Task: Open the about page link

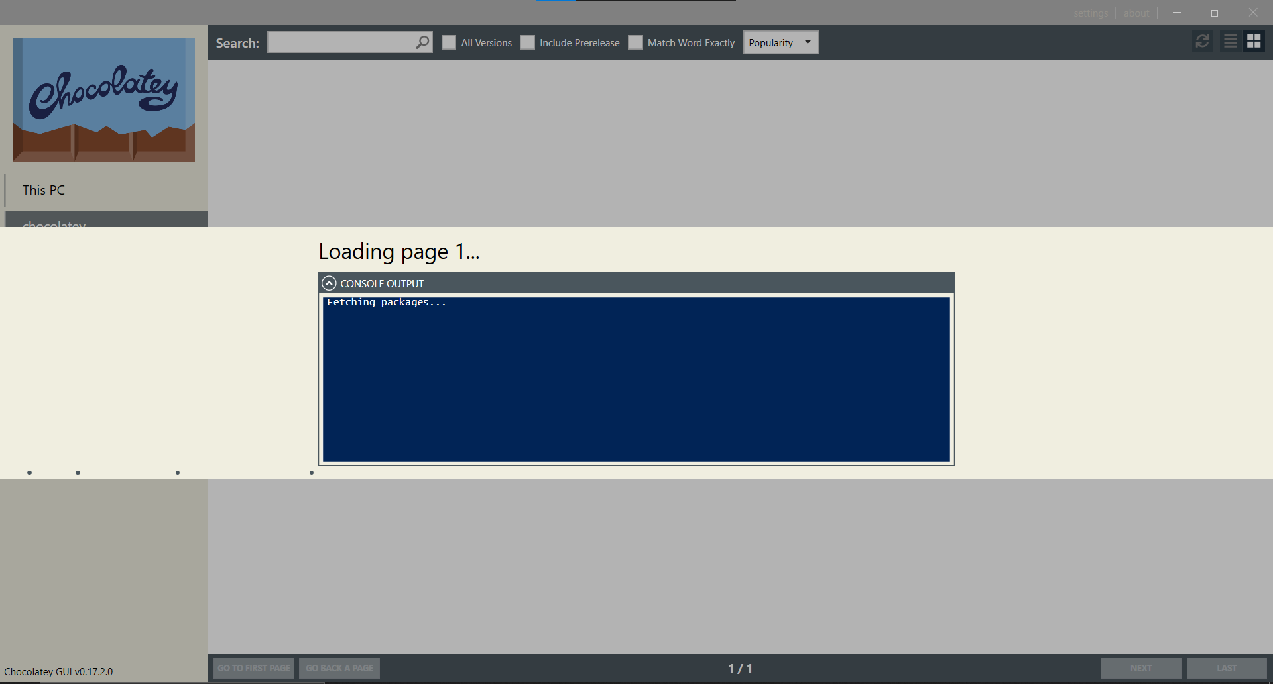Action: (1136, 13)
